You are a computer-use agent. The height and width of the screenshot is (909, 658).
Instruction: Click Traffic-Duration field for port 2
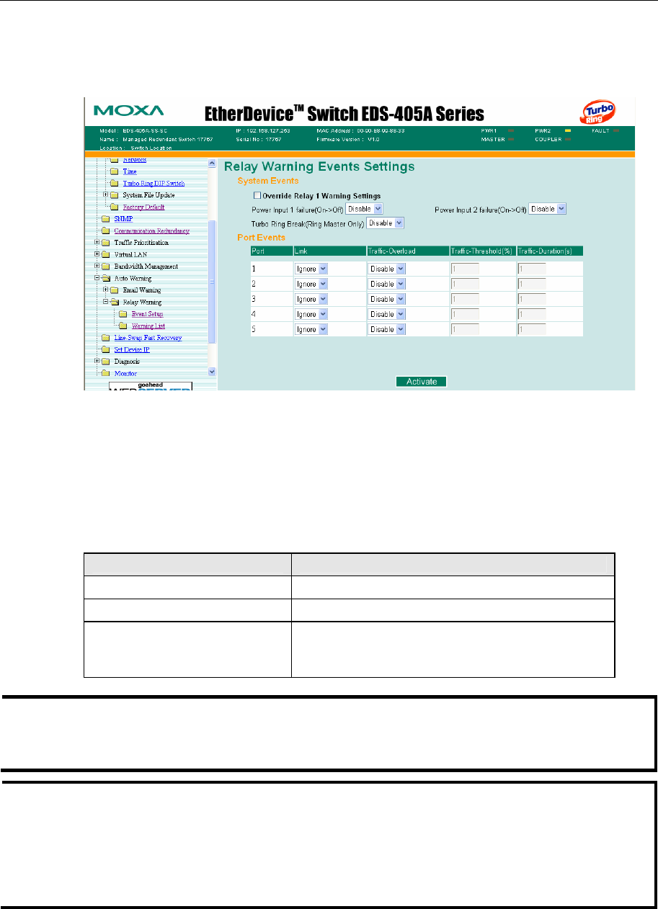[x=532, y=284]
